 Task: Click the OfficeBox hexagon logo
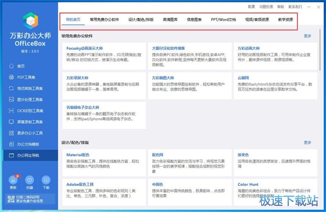click(x=31, y=21)
